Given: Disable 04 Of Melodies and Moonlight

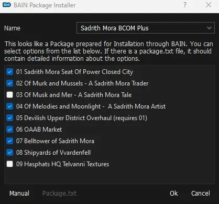Looking at the screenshot, I should click(9, 106).
